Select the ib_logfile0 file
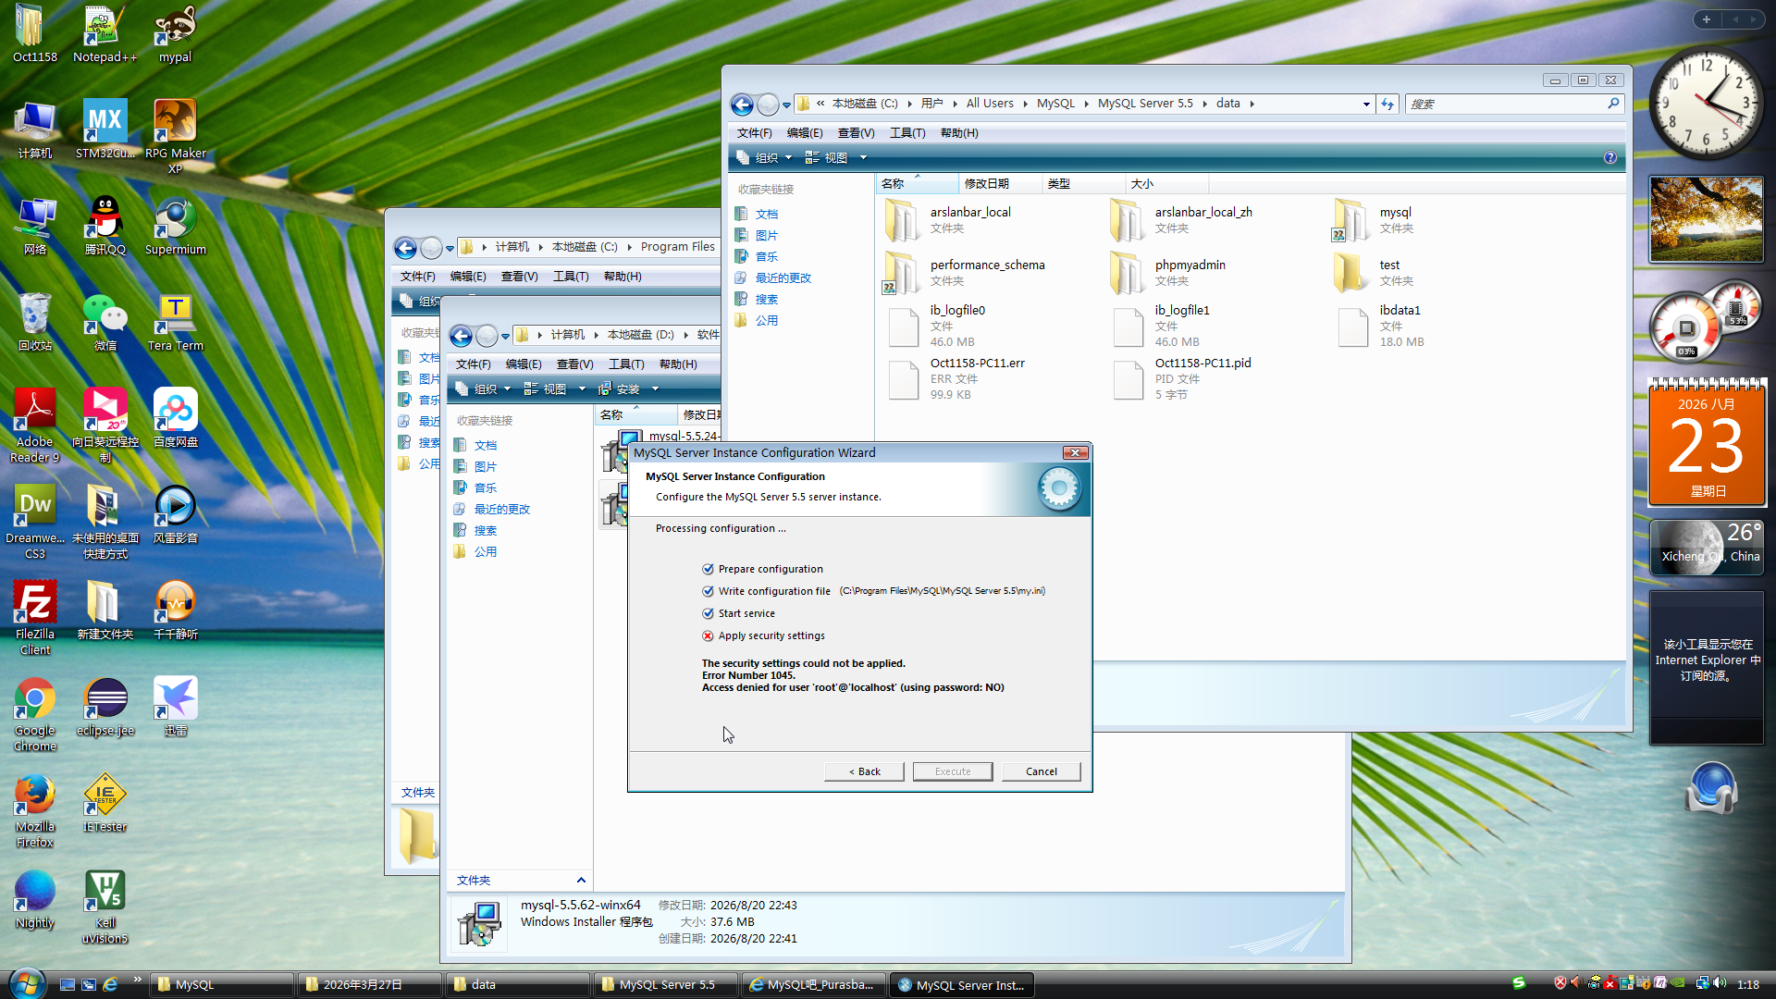The height and width of the screenshot is (999, 1776). click(x=936, y=327)
